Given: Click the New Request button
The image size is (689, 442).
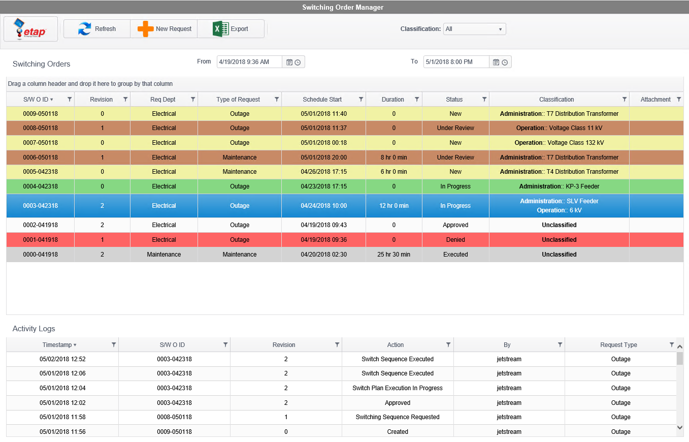Looking at the screenshot, I should pyautogui.click(x=163, y=28).
